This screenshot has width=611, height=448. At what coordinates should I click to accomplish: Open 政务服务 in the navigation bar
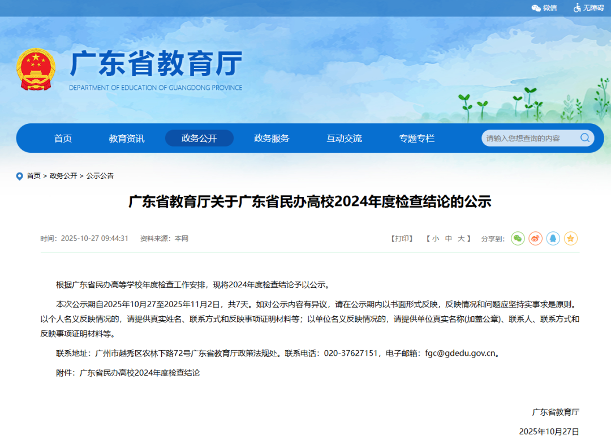click(272, 139)
